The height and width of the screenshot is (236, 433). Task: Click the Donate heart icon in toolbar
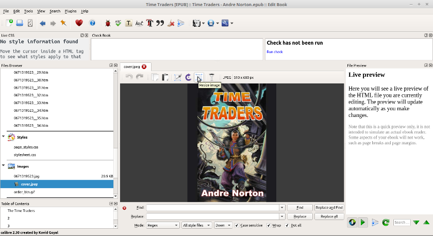point(79,23)
